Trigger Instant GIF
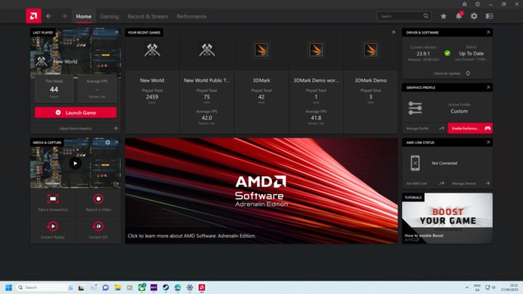This screenshot has height=294, width=523. pyautogui.click(x=99, y=226)
